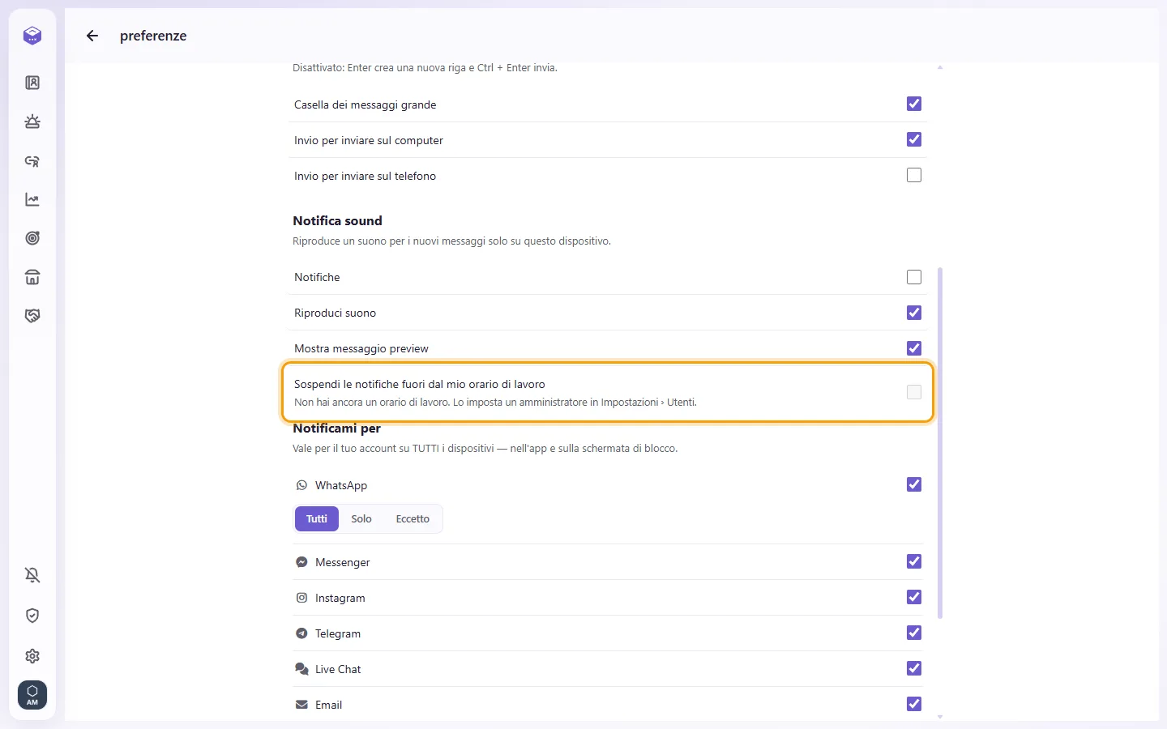Screen dimensions: 1167x729
Task: Click the Telegram channel icon
Action: tap(301, 633)
